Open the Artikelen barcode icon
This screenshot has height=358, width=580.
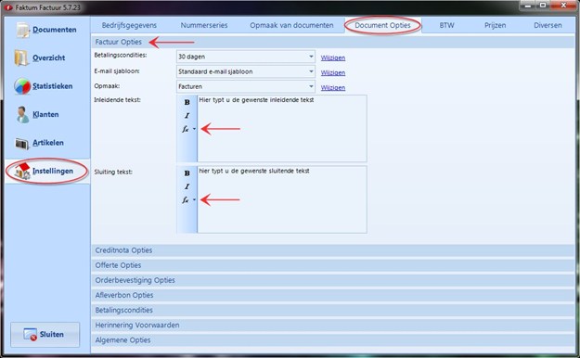coord(21,143)
